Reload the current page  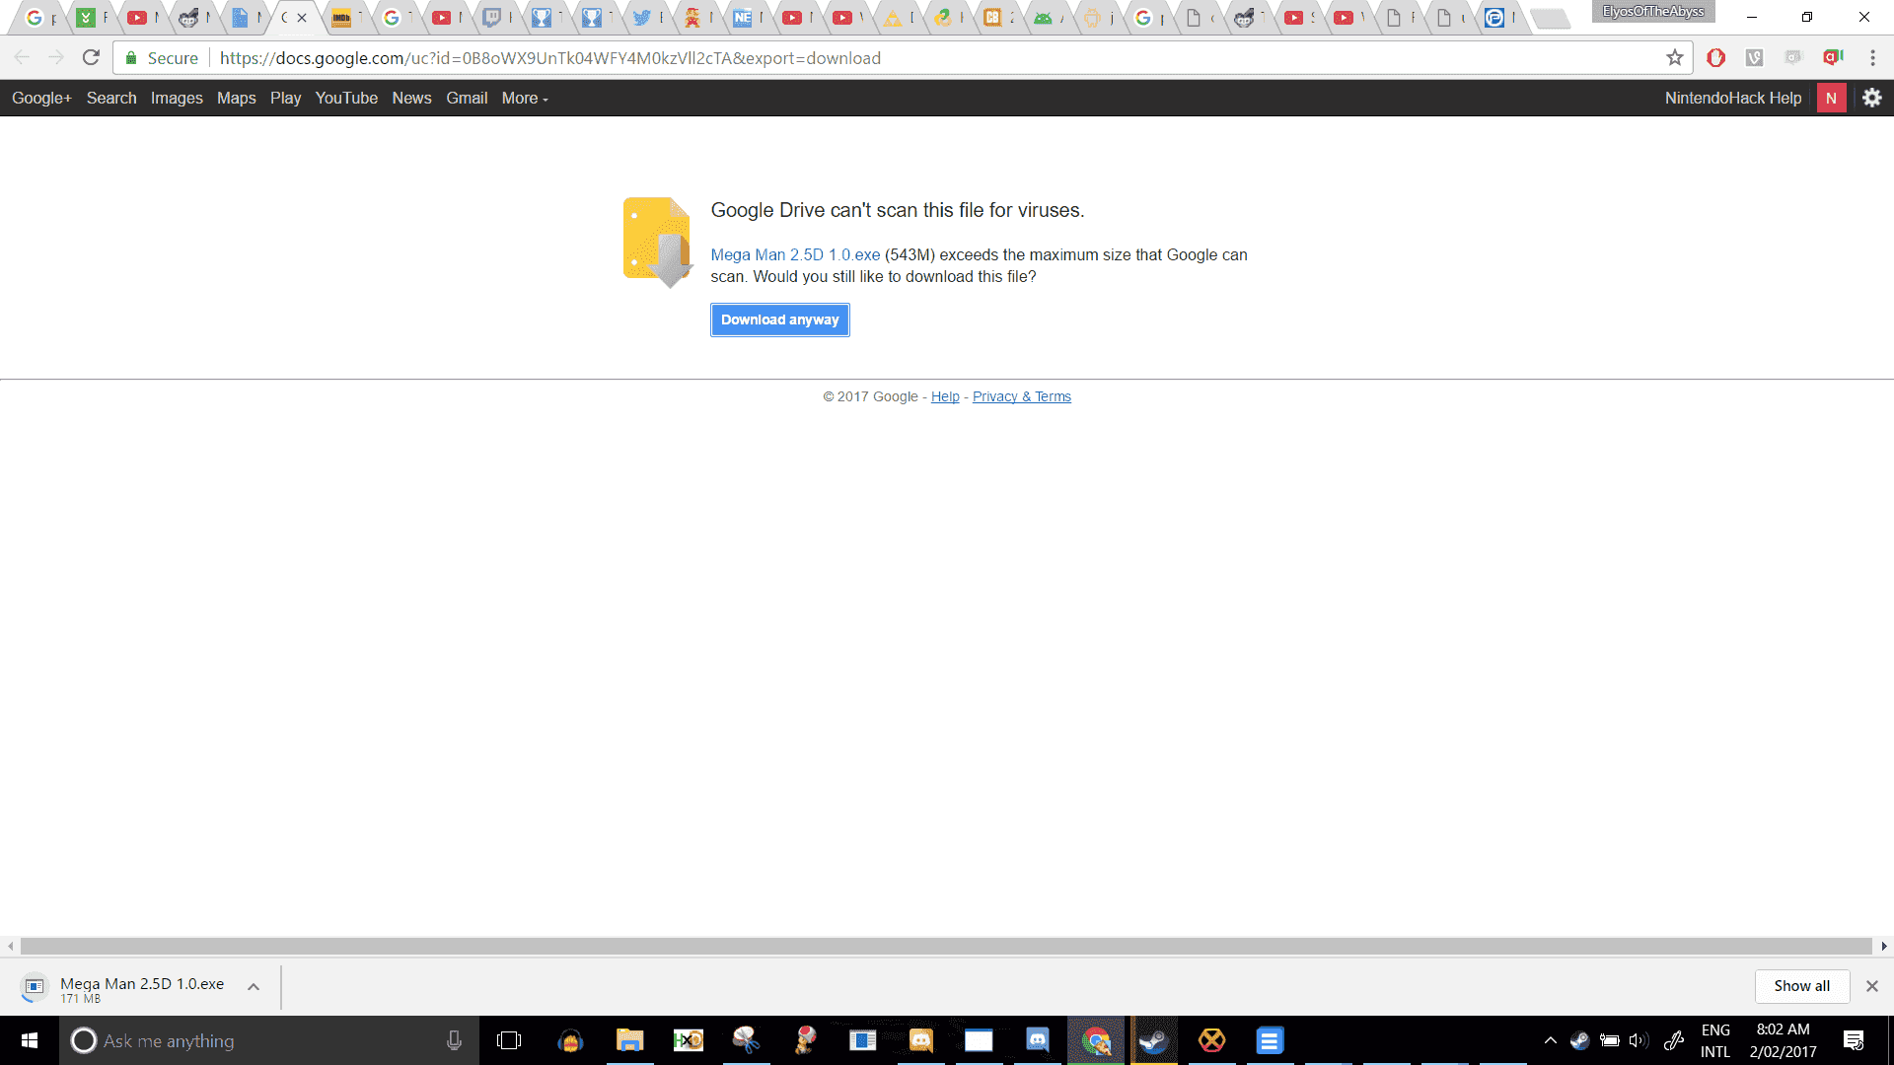coord(91,58)
